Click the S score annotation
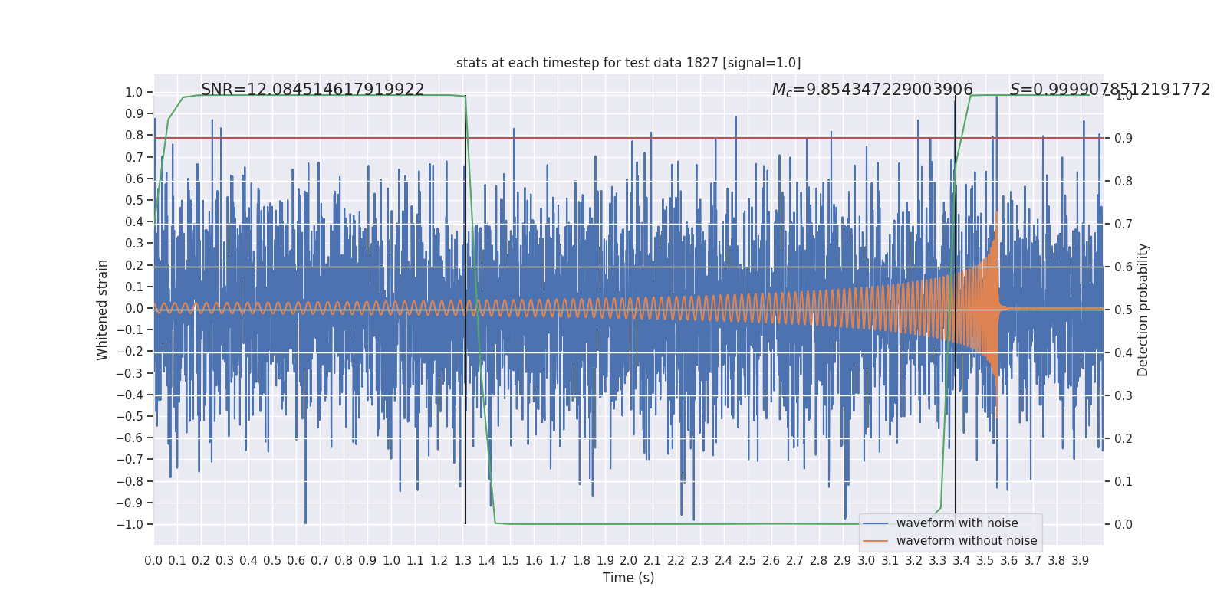 pos(1110,90)
